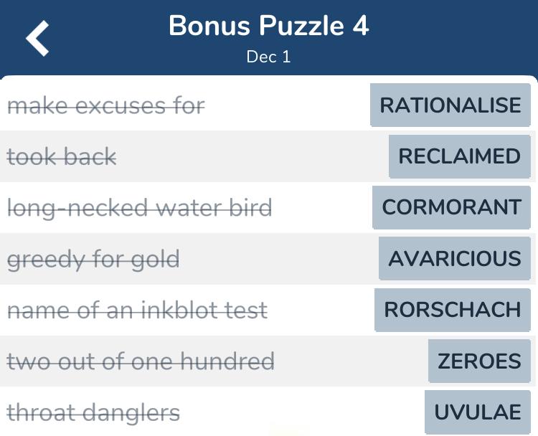Click the empty space in the UVULAE row
Viewport: 538px width, 436px height.
click(x=302, y=412)
